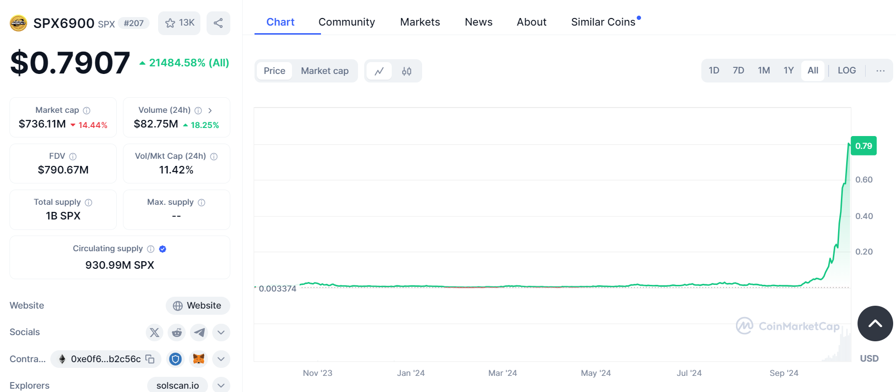Click the USD currency label on chart
Screen dimensions: 896x392
(x=869, y=359)
